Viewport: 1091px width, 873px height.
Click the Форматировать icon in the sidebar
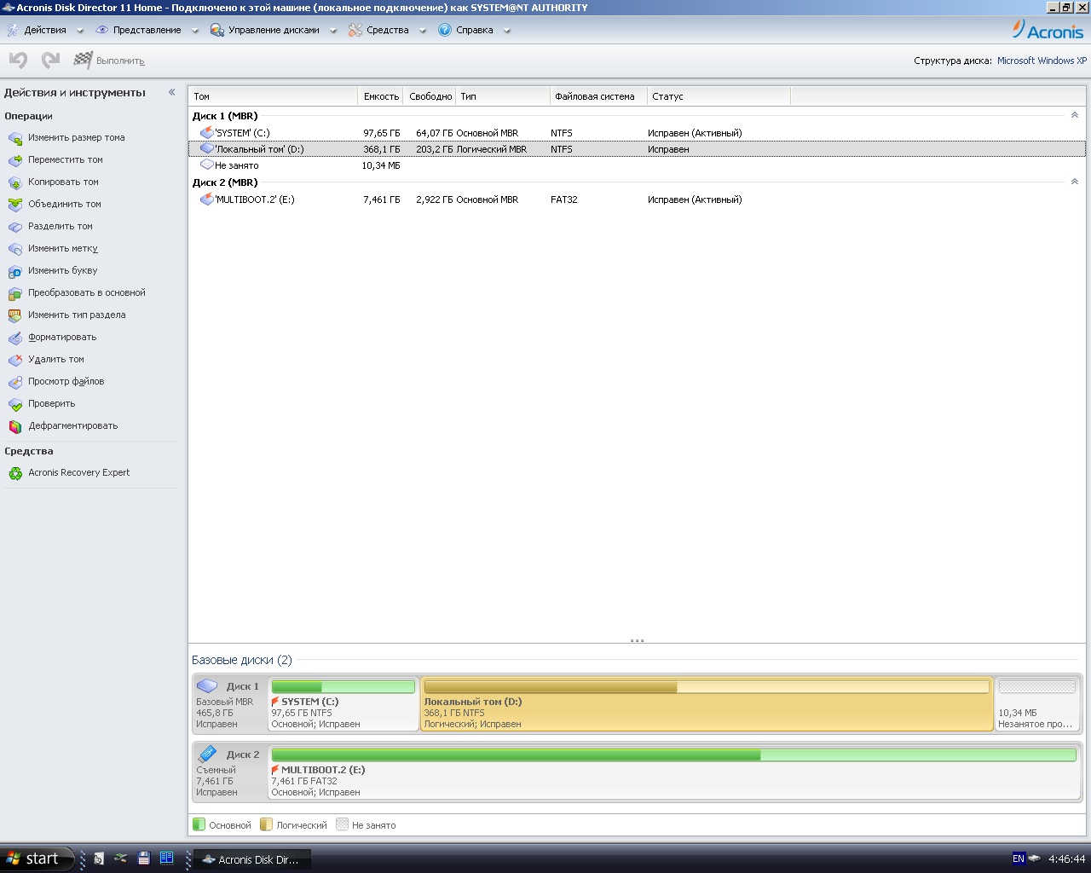[x=15, y=338]
